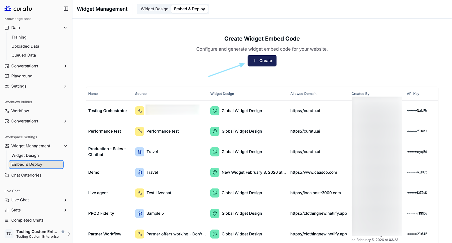Open Completed Chats page
The height and width of the screenshot is (243, 452).
tap(27, 220)
